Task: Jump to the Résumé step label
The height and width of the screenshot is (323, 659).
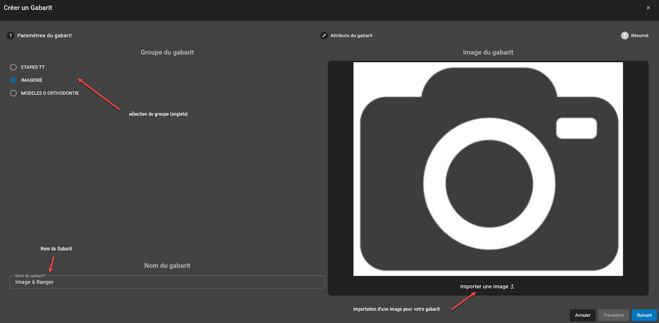Action: point(640,36)
